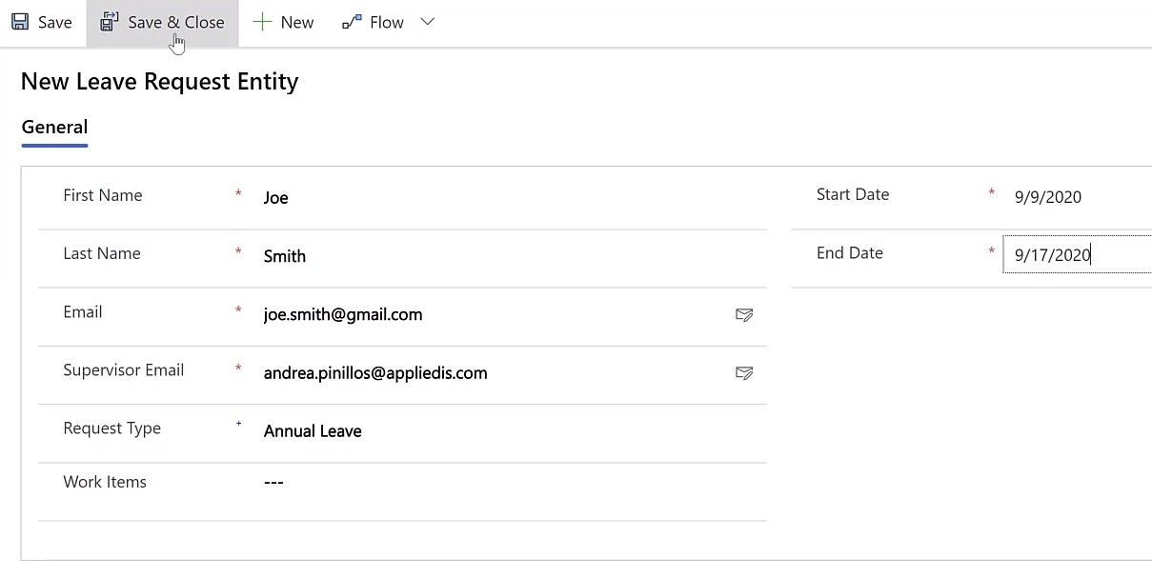Click the Save floppy disk icon
This screenshot has height=578, width=1152.
click(x=20, y=21)
